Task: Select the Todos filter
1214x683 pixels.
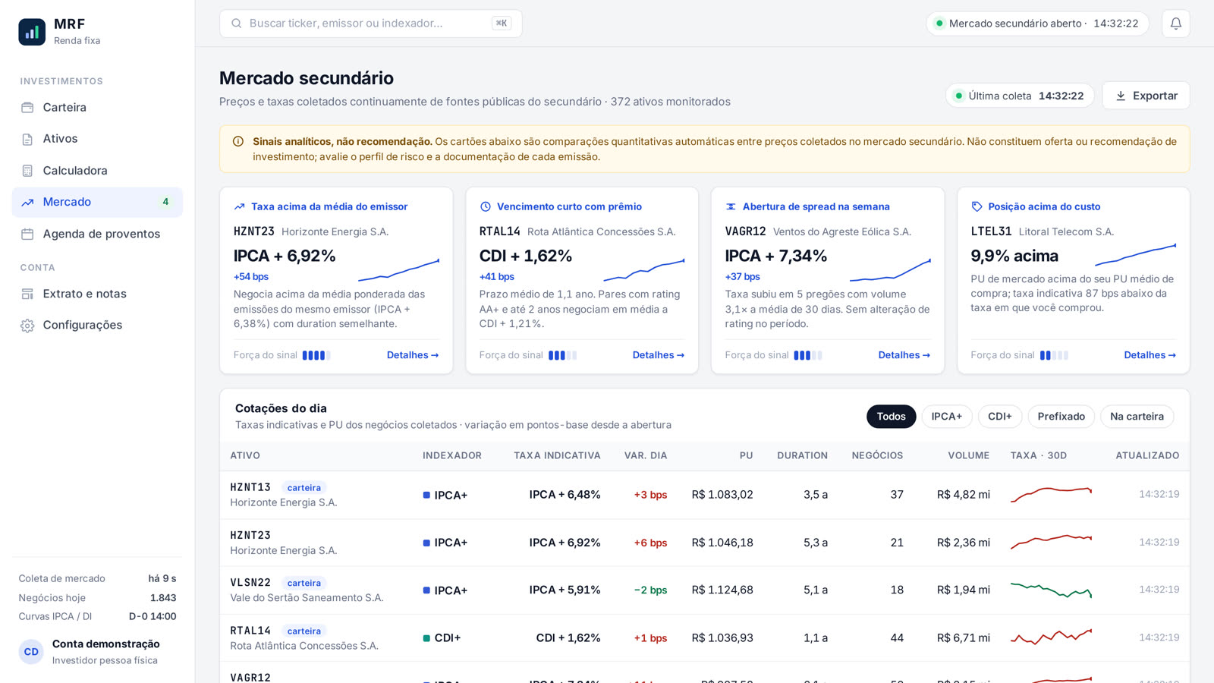Action: pos(892,417)
